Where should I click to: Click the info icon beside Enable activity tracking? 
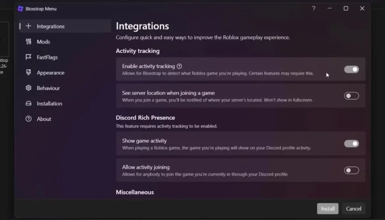179,66
